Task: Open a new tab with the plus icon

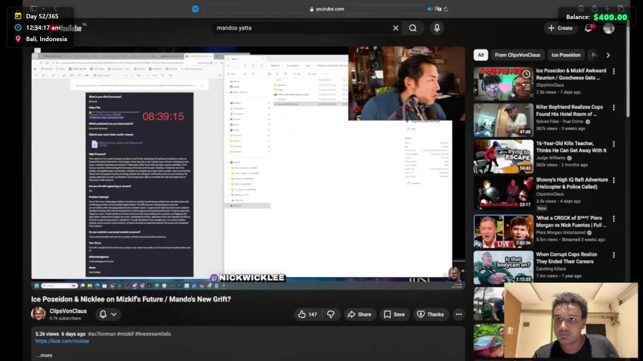Action: [x=607, y=9]
